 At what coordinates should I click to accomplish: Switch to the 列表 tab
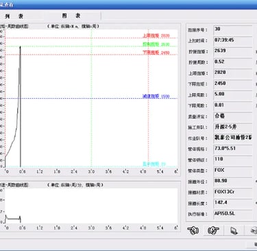[x=14, y=16]
